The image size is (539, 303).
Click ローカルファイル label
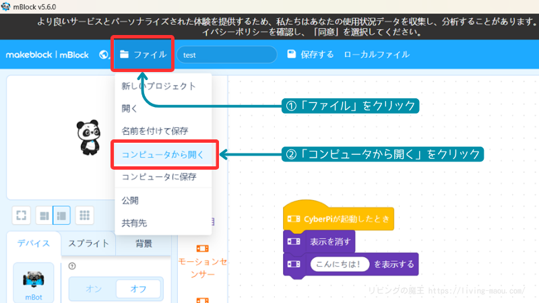(377, 55)
